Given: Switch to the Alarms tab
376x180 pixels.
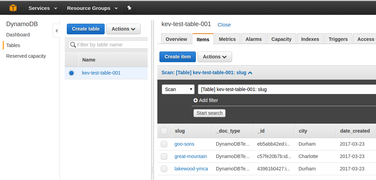Looking at the screenshot, I should (x=253, y=39).
